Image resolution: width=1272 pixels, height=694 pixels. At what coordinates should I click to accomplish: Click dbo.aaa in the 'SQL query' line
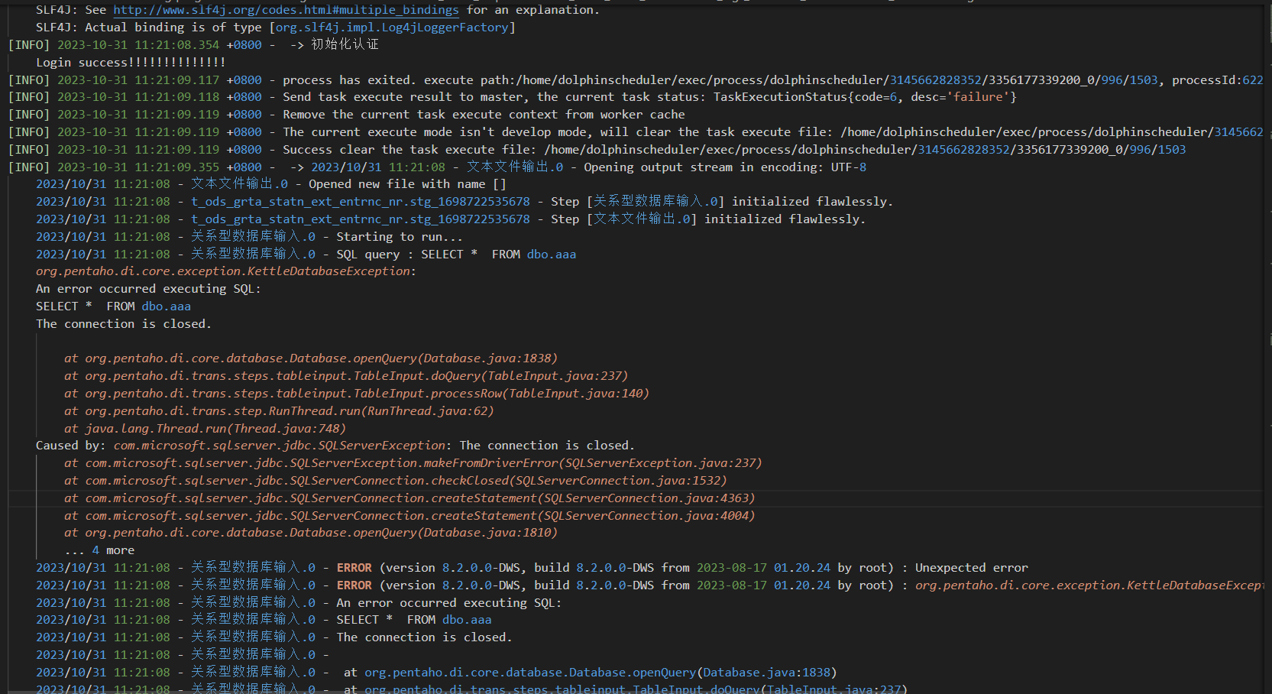(x=551, y=255)
